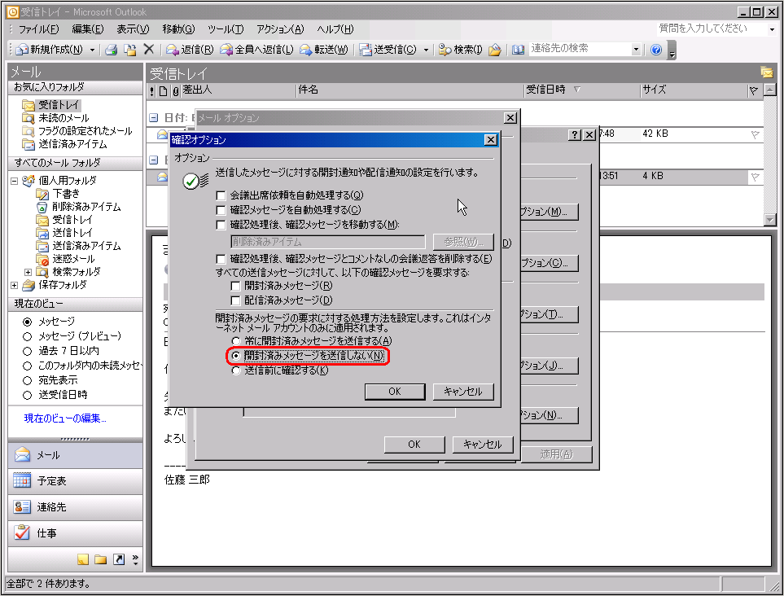
Task: Switch to 仕事 tasks pane
Action: 76,533
